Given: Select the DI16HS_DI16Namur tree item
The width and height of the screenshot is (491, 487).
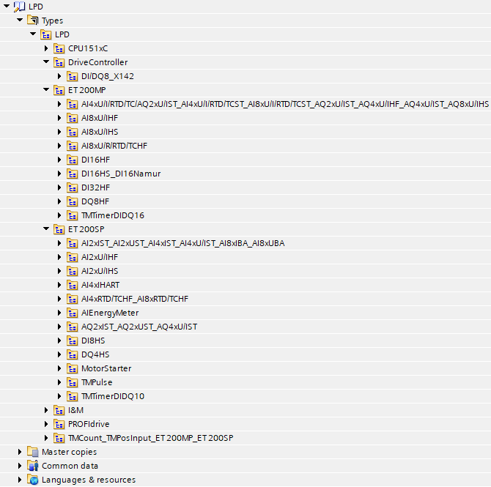Looking at the screenshot, I should coord(121,174).
